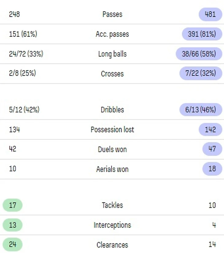The height and width of the screenshot is (253, 224).
Task: Select the Passes stat label
Action: tap(112, 14)
